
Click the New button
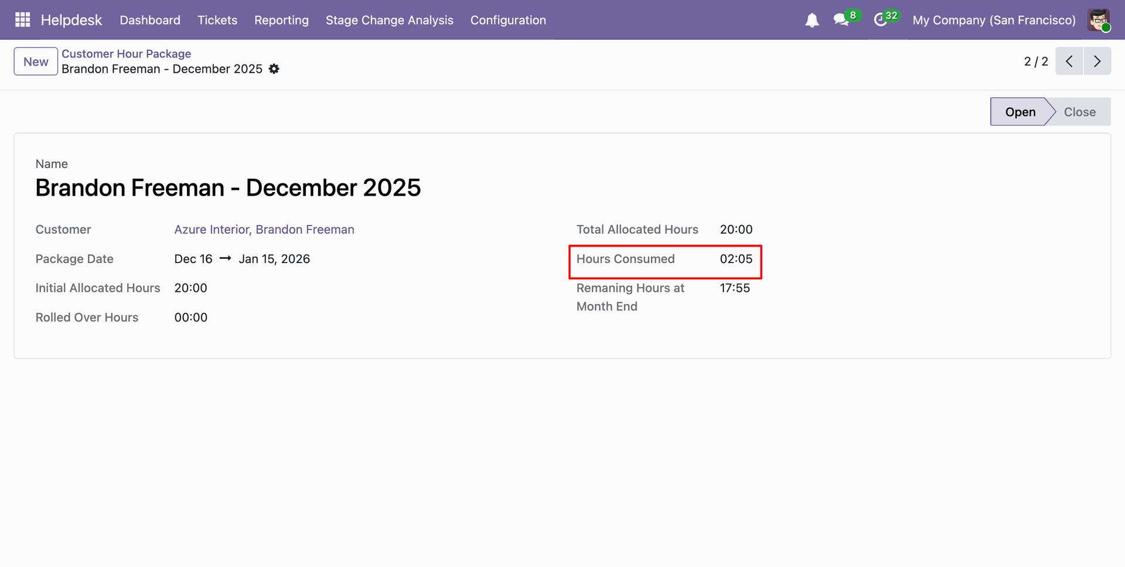(x=36, y=62)
